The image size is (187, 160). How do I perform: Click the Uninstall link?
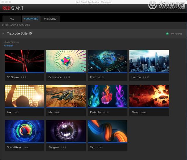pos(8,45)
